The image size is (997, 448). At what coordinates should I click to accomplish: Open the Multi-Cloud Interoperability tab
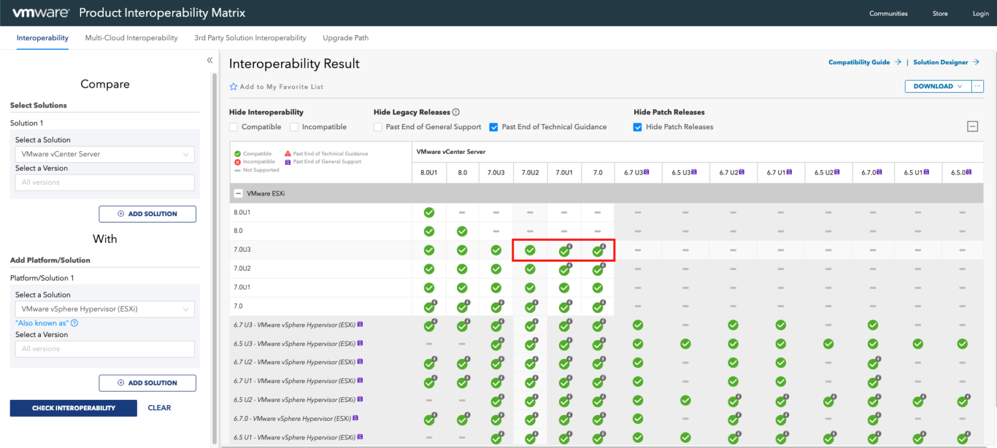[x=131, y=38]
